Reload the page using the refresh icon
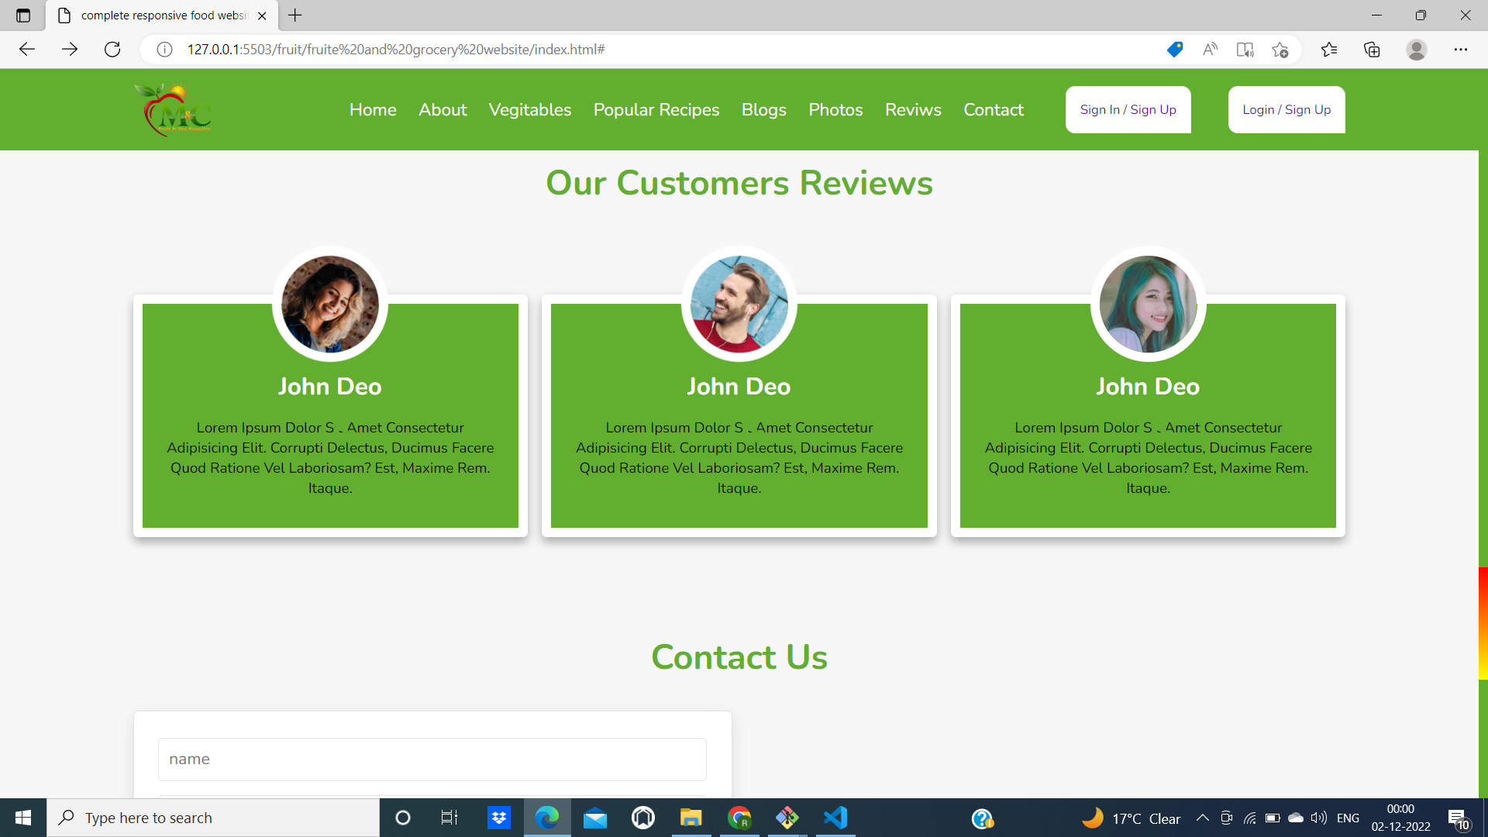Image resolution: width=1488 pixels, height=837 pixels. coord(112,49)
